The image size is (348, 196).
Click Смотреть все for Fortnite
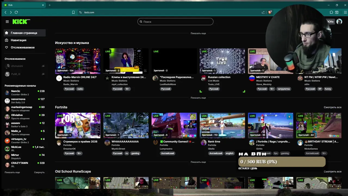coord(333,107)
